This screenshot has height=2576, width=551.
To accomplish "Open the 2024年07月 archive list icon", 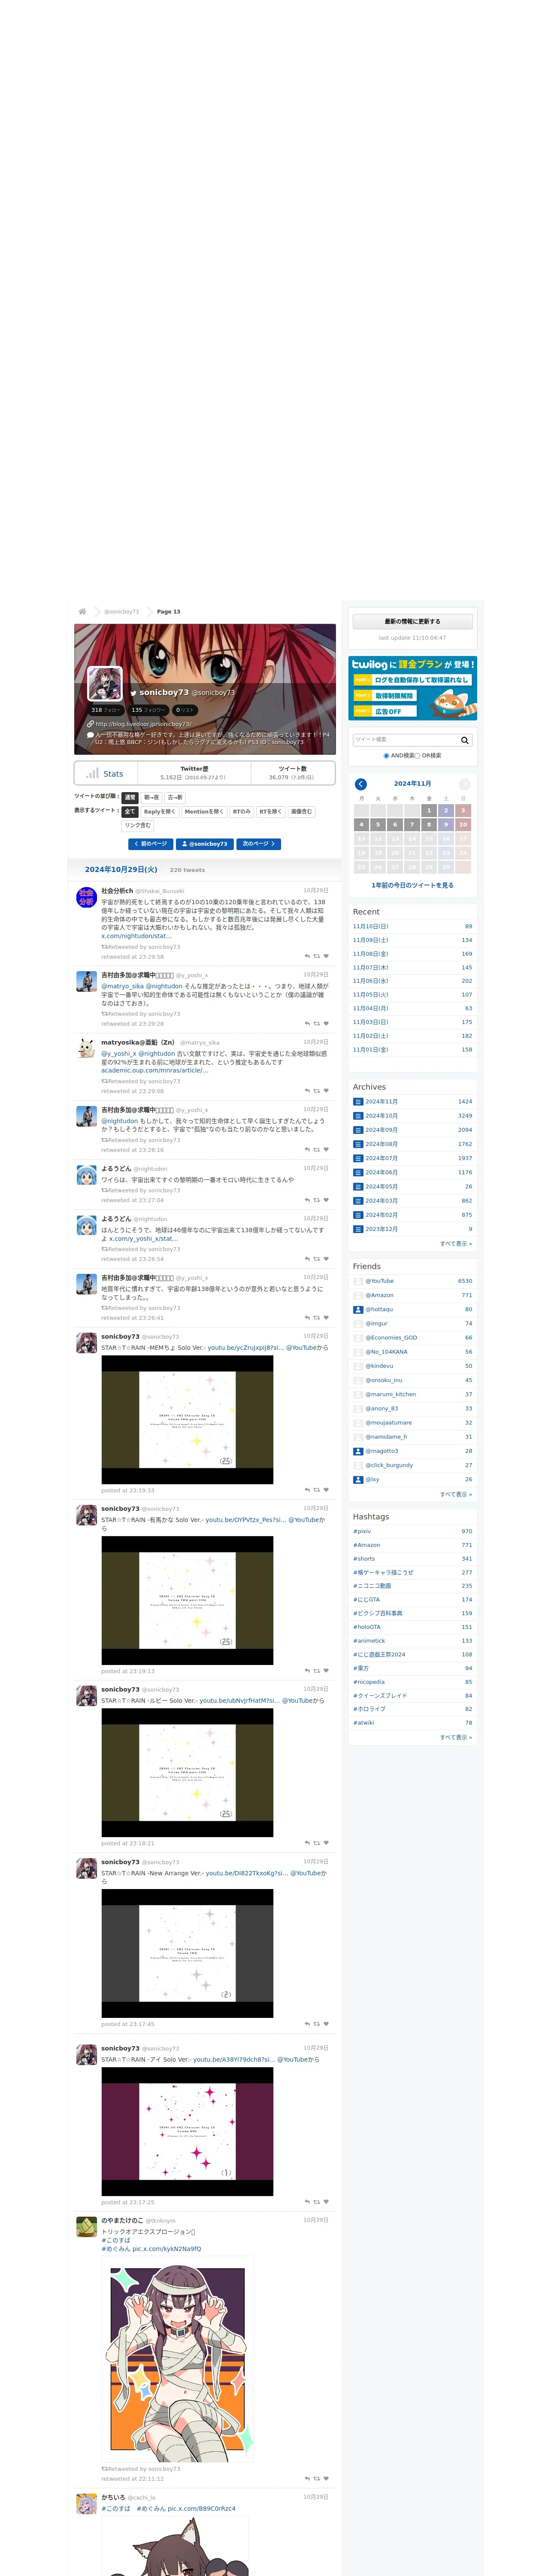I will (x=358, y=1158).
